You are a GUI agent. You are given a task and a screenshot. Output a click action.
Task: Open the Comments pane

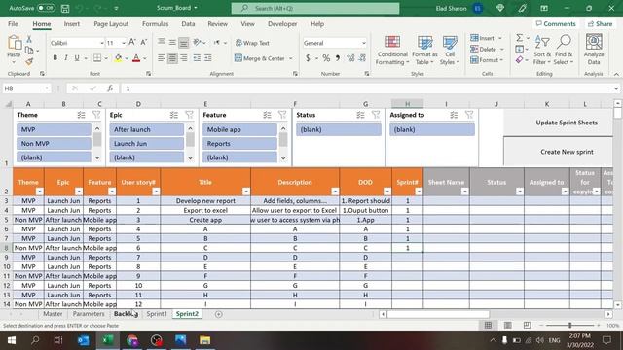coord(556,24)
